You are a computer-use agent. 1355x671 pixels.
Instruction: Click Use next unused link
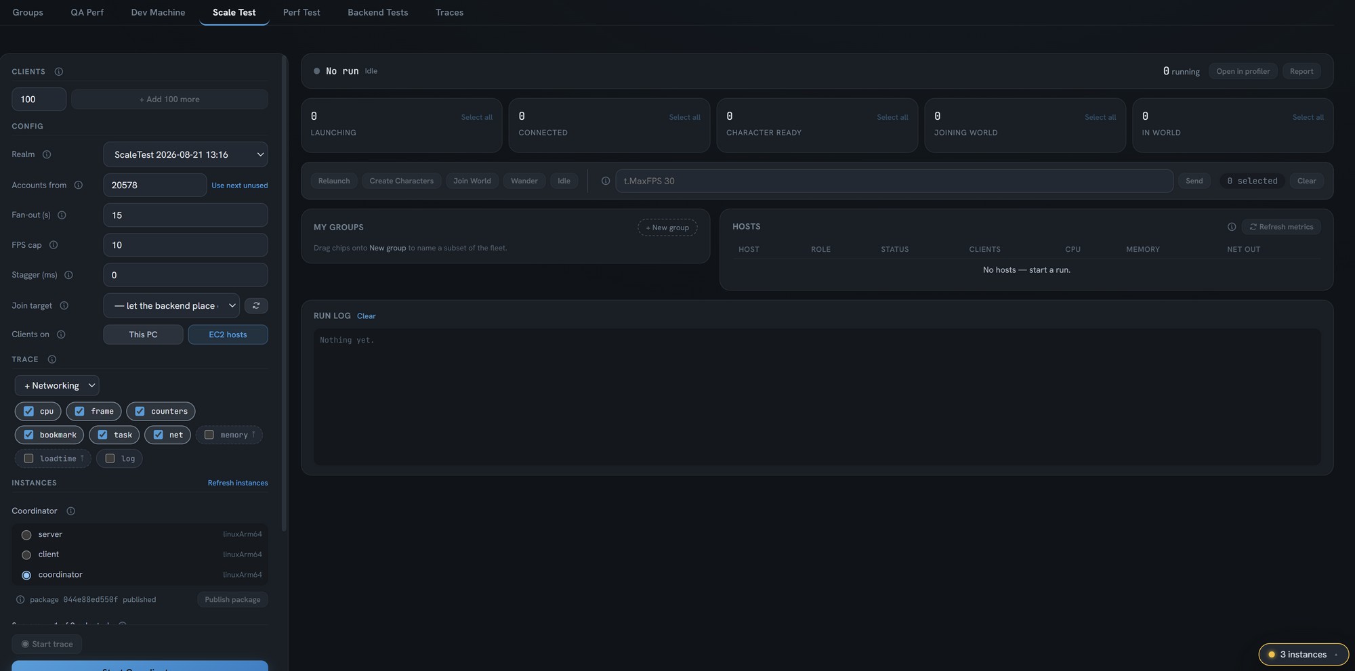coord(240,186)
